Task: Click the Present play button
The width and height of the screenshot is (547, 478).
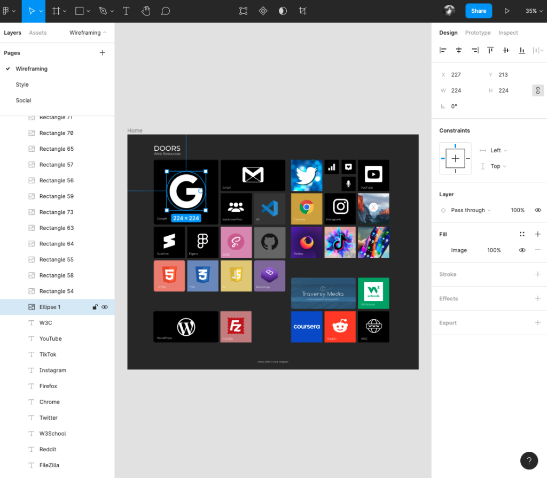Action: (x=506, y=11)
